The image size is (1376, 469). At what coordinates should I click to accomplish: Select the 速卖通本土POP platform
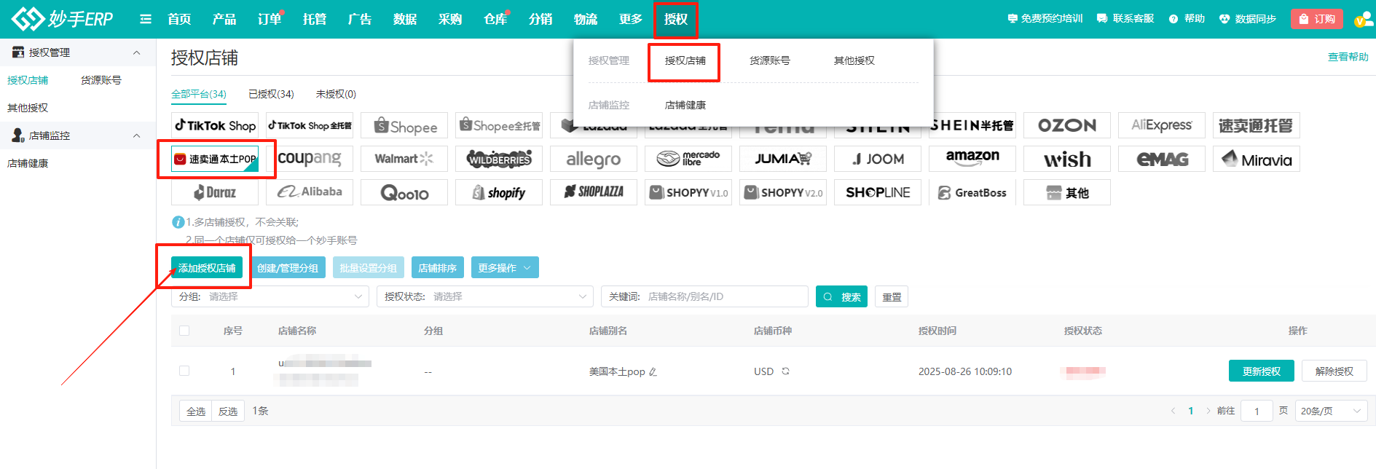pos(215,159)
